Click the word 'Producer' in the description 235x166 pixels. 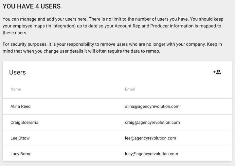(x=159, y=26)
